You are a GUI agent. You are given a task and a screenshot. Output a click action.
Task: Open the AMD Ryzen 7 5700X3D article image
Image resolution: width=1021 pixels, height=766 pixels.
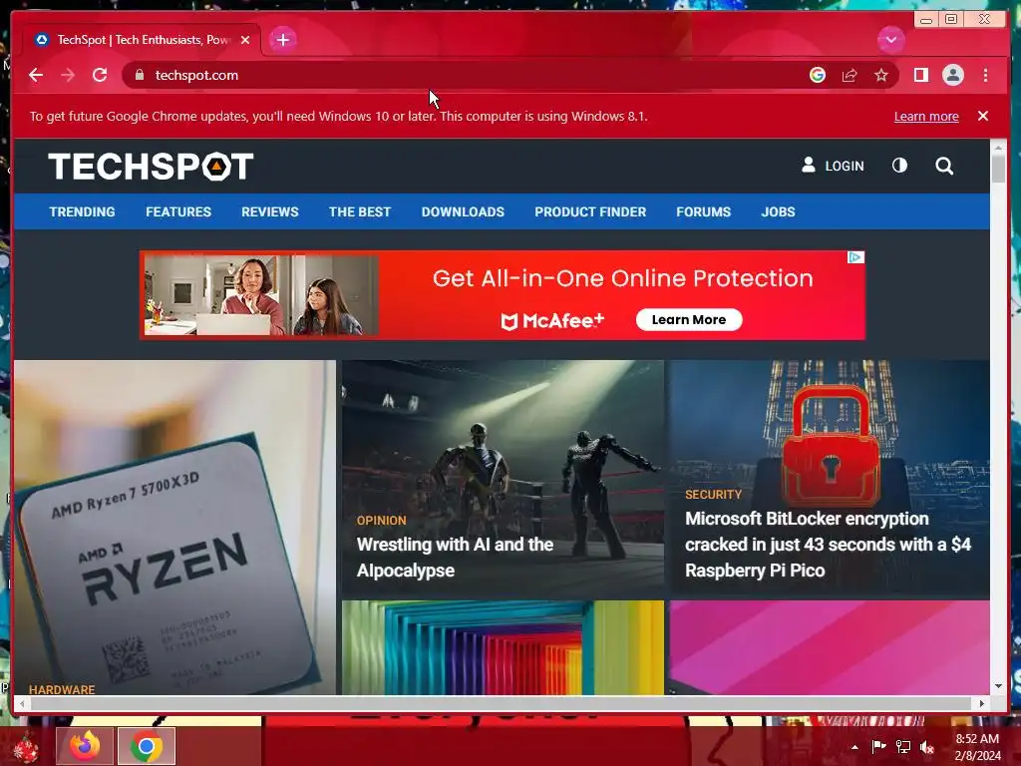(x=174, y=528)
